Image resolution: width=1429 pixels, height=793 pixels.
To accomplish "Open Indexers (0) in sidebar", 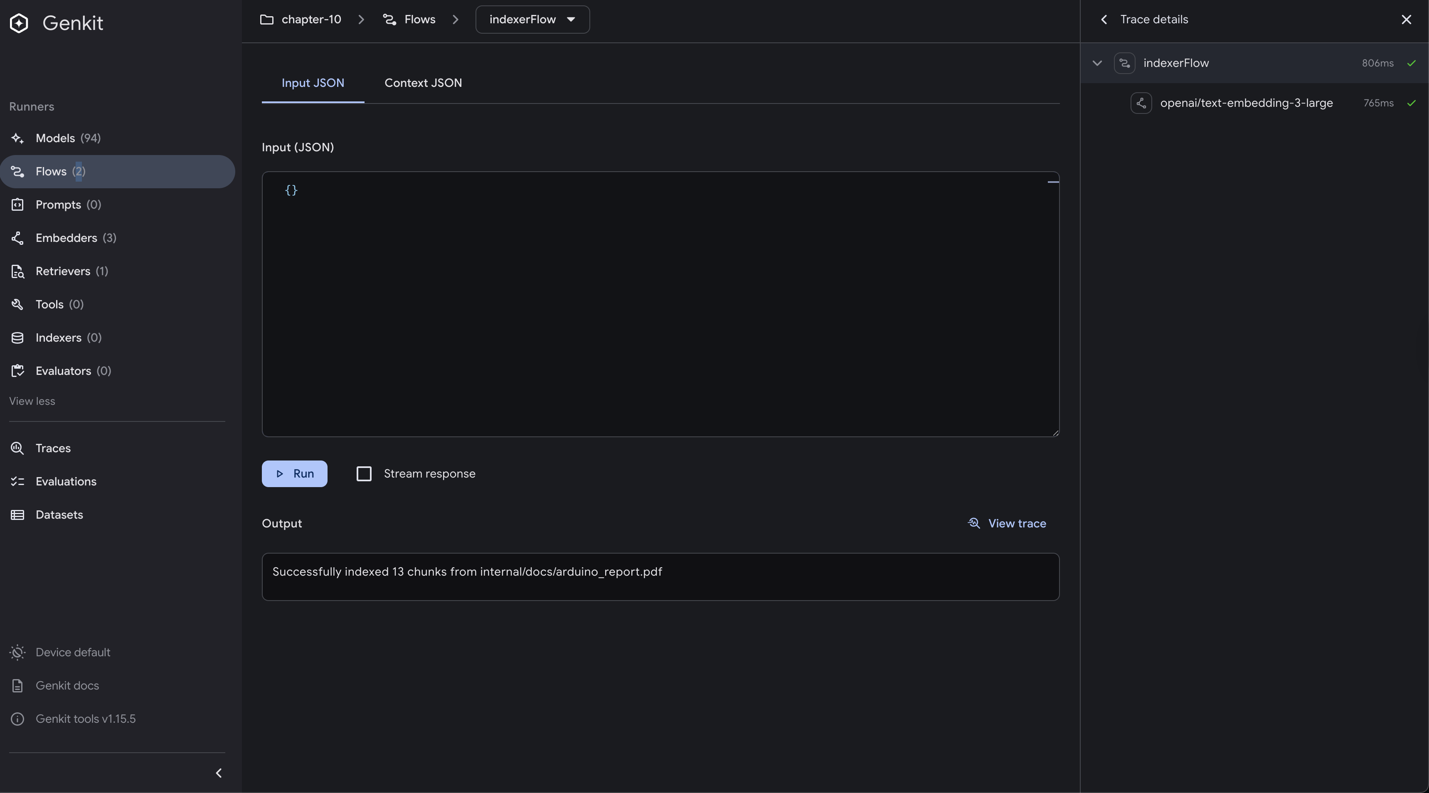I will tap(117, 338).
